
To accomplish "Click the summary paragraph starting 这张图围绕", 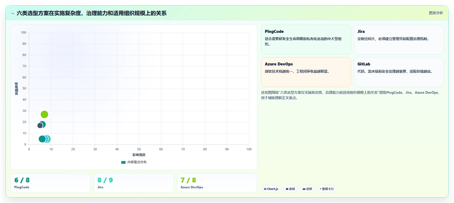I will pos(351,95).
